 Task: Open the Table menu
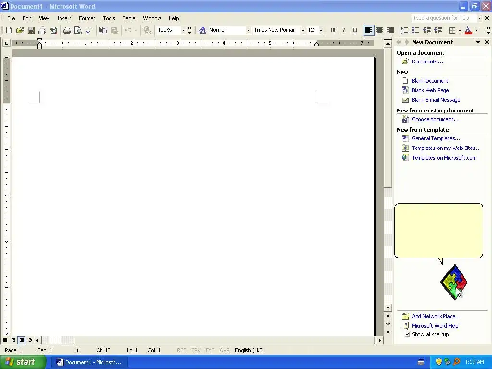pos(129,18)
